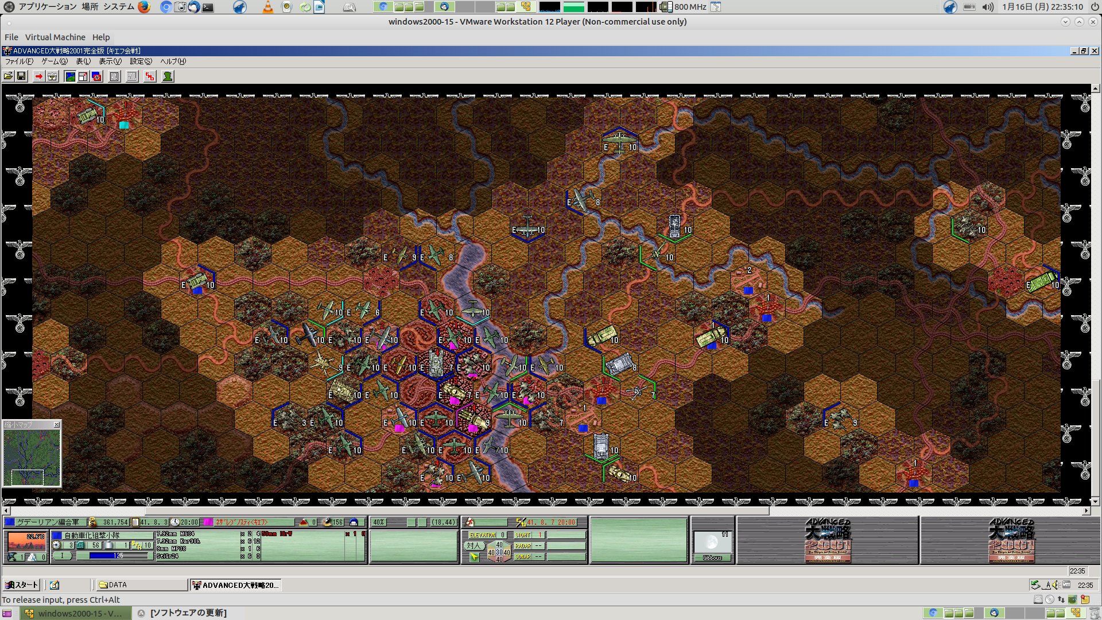The height and width of the screenshot is (620, 1102).
Task: Open the アプリケーション panel menu
Action: 48,7
